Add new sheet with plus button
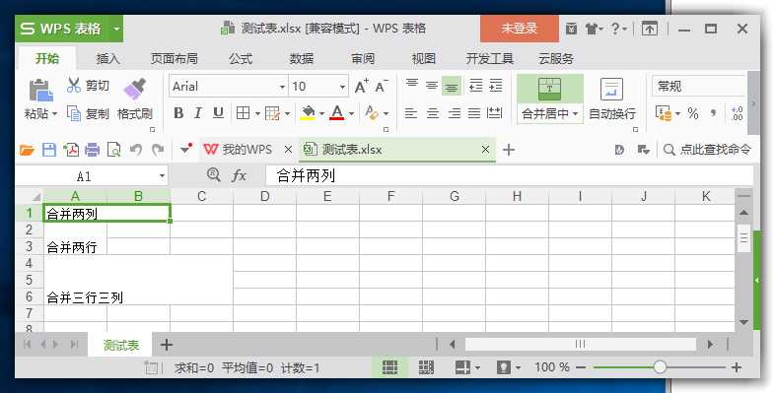775x393 pixels. point(167,345)
